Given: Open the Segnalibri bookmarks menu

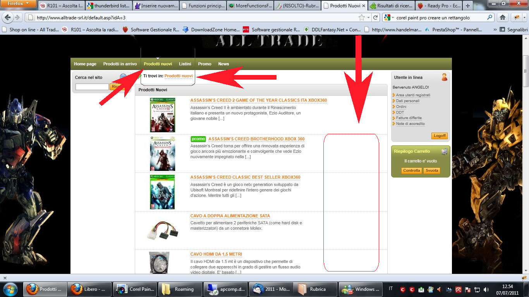Looking at the screenshot, I should tap(514, 29).
